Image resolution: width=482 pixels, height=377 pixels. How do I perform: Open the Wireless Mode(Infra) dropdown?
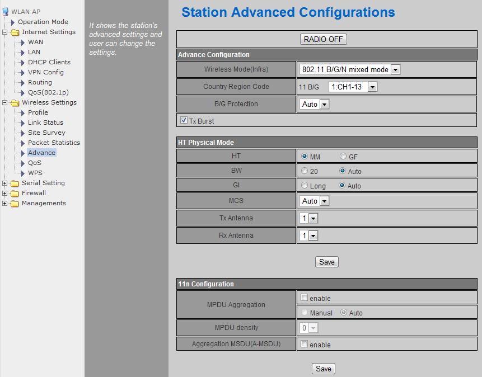[349, 69]
